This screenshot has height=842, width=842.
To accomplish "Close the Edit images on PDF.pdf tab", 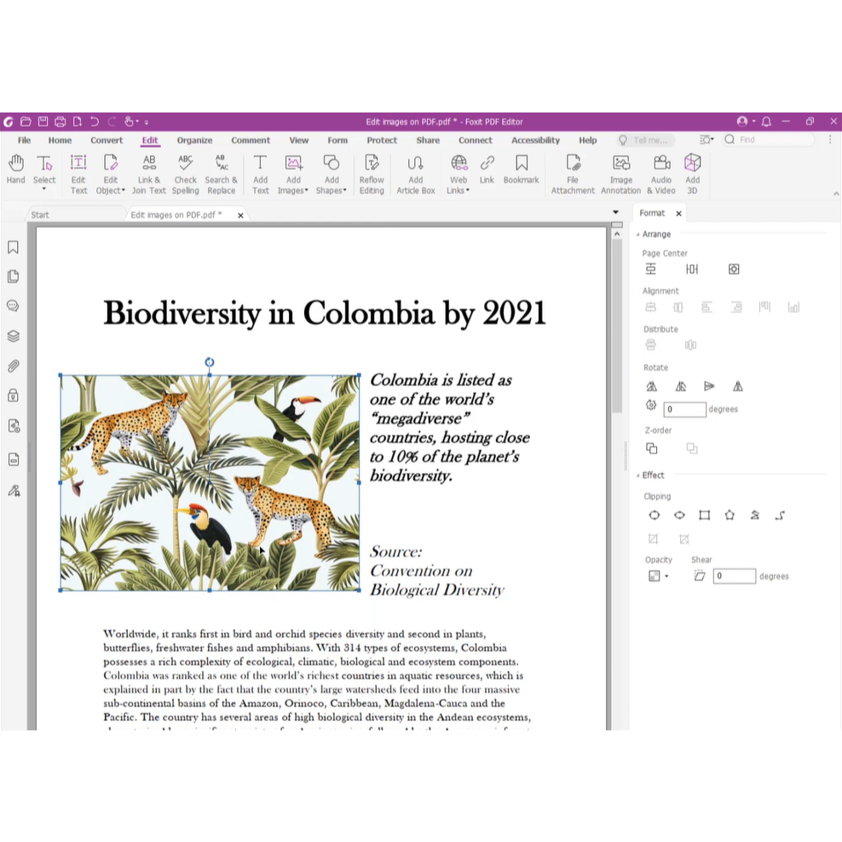I will tap(240, 216).
